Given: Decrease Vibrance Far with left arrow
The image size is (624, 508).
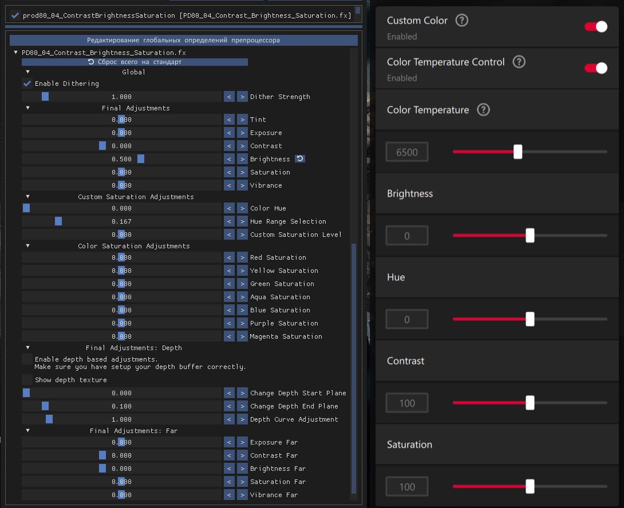Looking at the screenshot, I should coord(229,494).
